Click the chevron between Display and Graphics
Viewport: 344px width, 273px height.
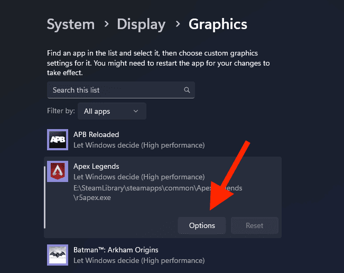(x=177, y=24)
